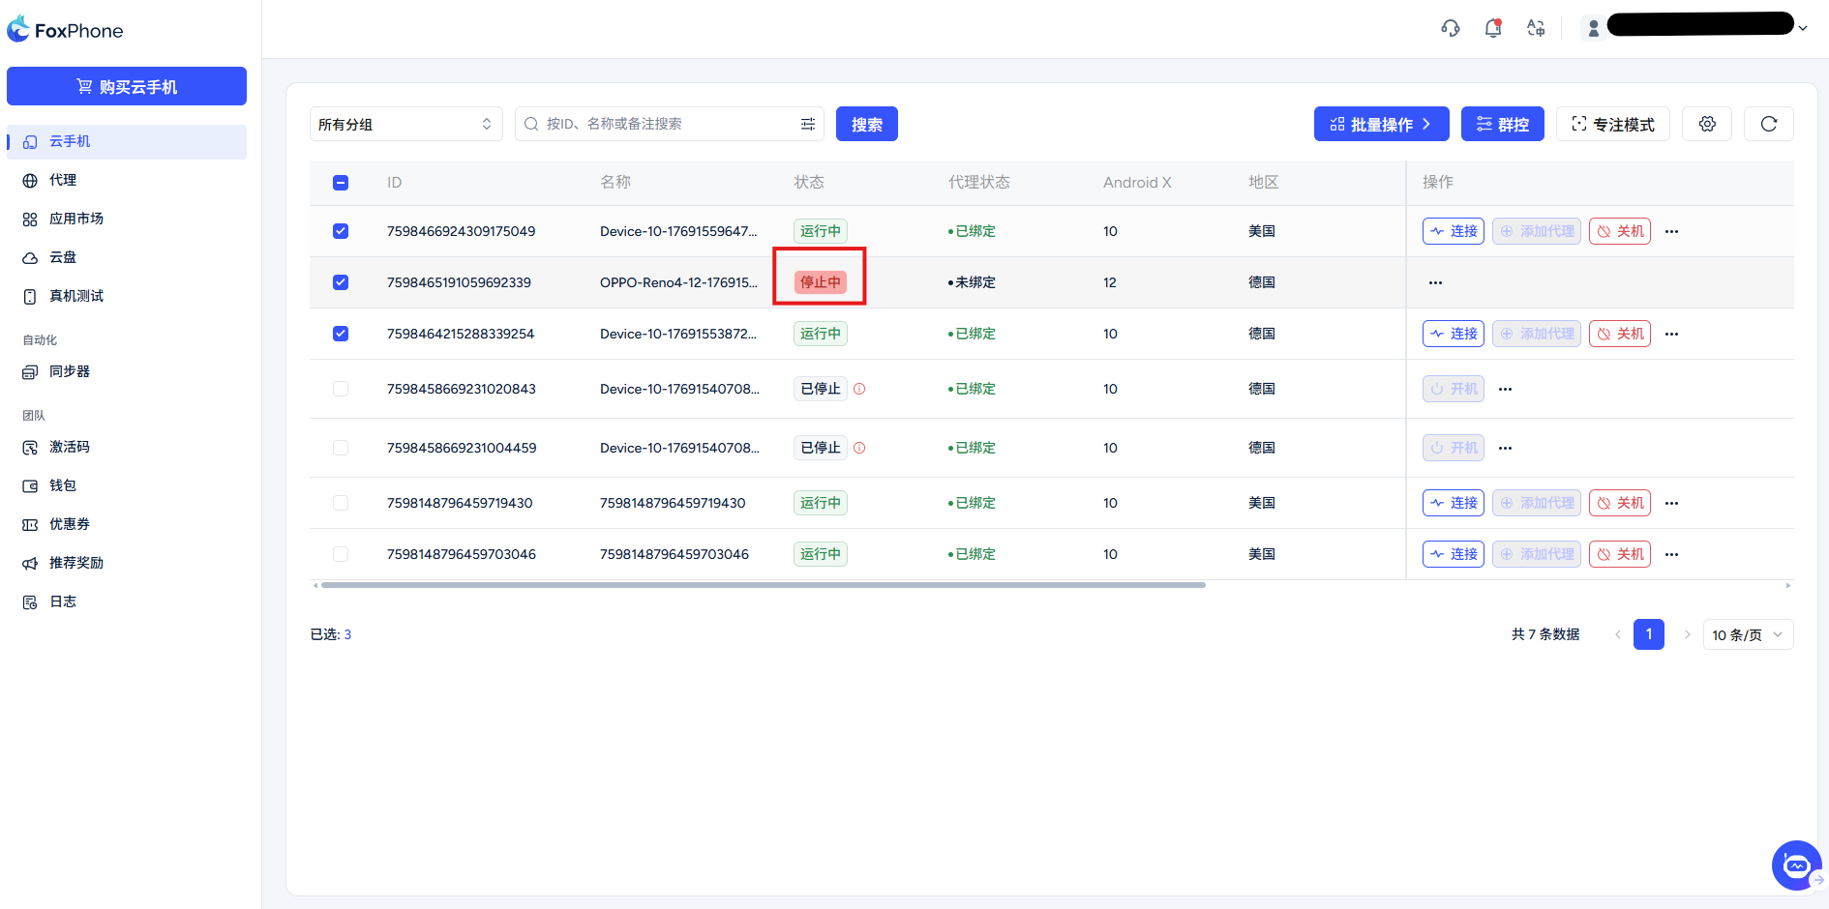Check the box for device 7598148796459703046

[x=341, y=554]
